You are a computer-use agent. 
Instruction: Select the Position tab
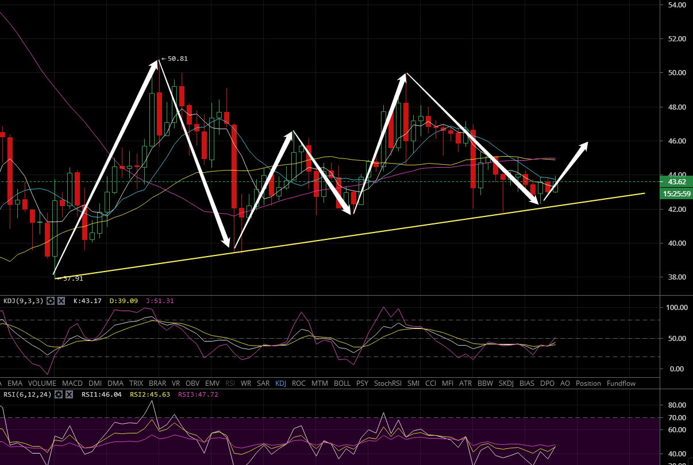coord(588,383)
